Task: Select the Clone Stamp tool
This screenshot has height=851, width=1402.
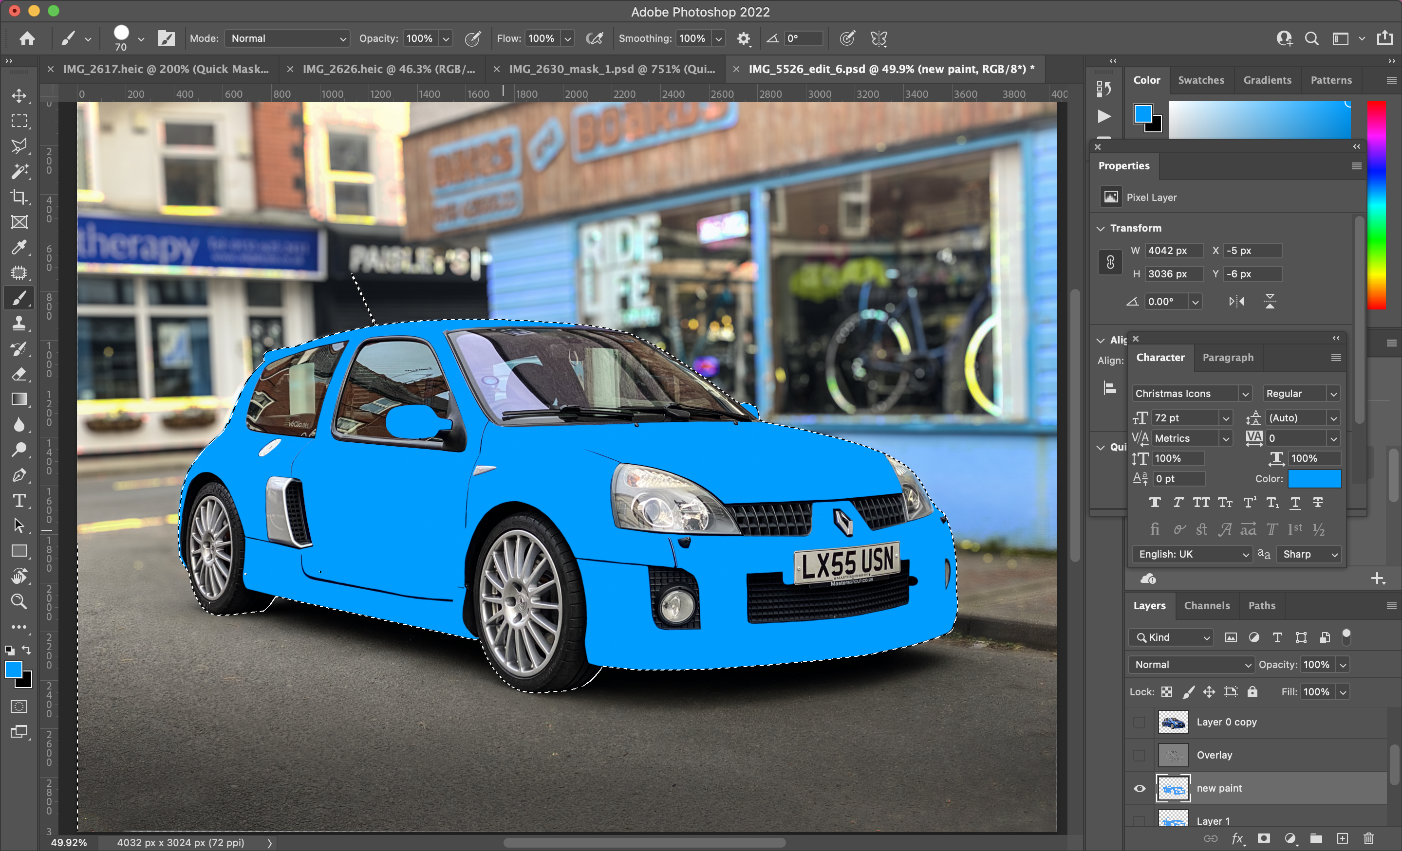Action: click(19, 323)
